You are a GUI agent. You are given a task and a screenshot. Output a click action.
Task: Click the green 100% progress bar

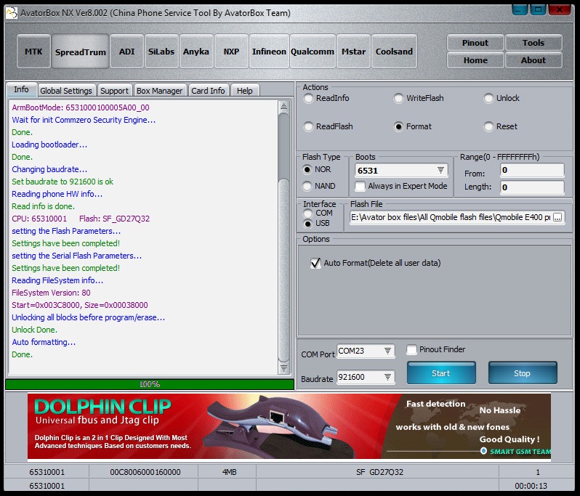pyautogui.click(x=150, y=384)
